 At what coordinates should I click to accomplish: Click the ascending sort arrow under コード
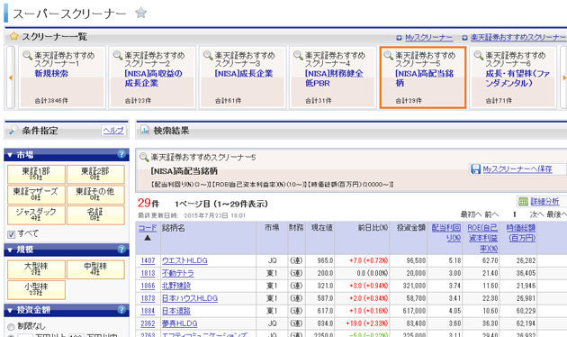[x=148, y=238]
